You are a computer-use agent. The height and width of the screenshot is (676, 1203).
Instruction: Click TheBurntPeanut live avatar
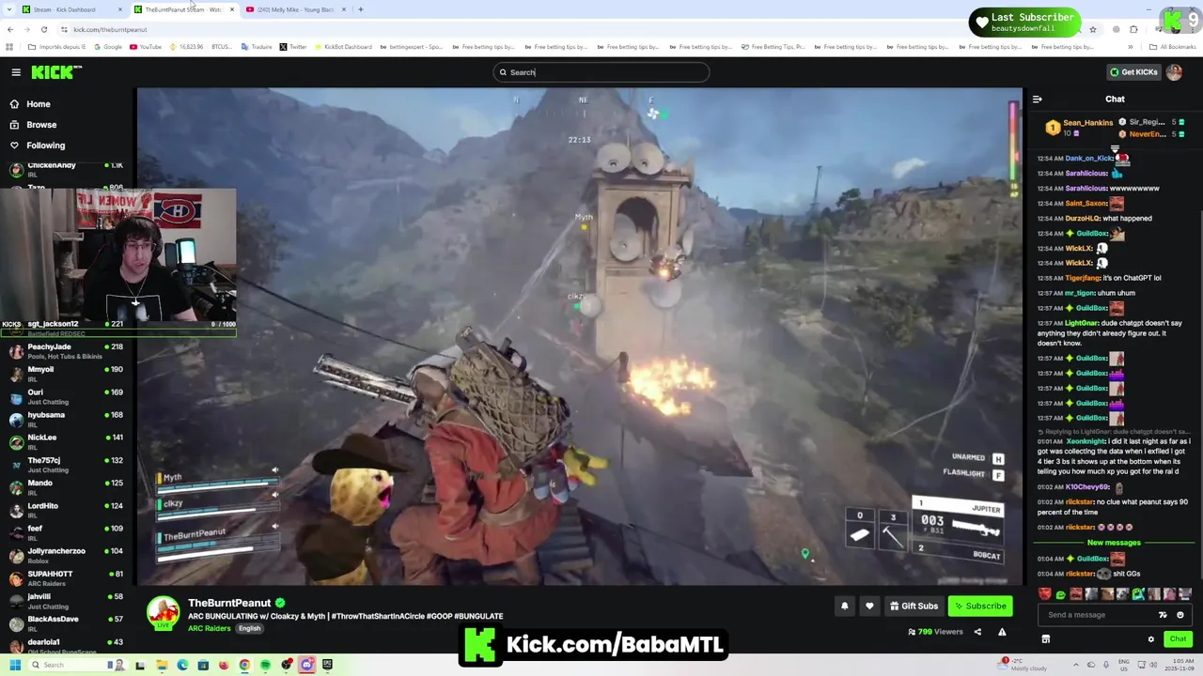[x=164, y=612]
